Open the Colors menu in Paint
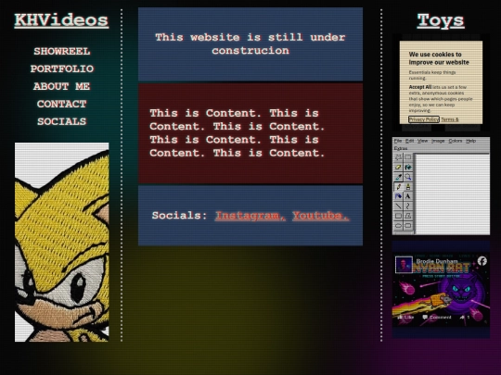501x375 pixels. 455,141
